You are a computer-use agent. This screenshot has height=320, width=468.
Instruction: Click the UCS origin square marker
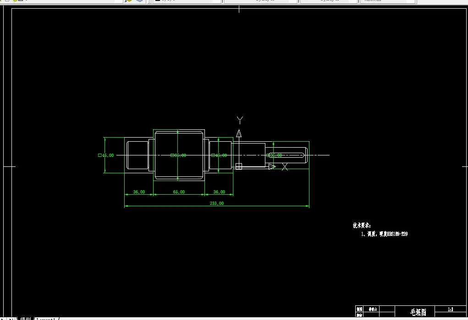click(239, 166)
